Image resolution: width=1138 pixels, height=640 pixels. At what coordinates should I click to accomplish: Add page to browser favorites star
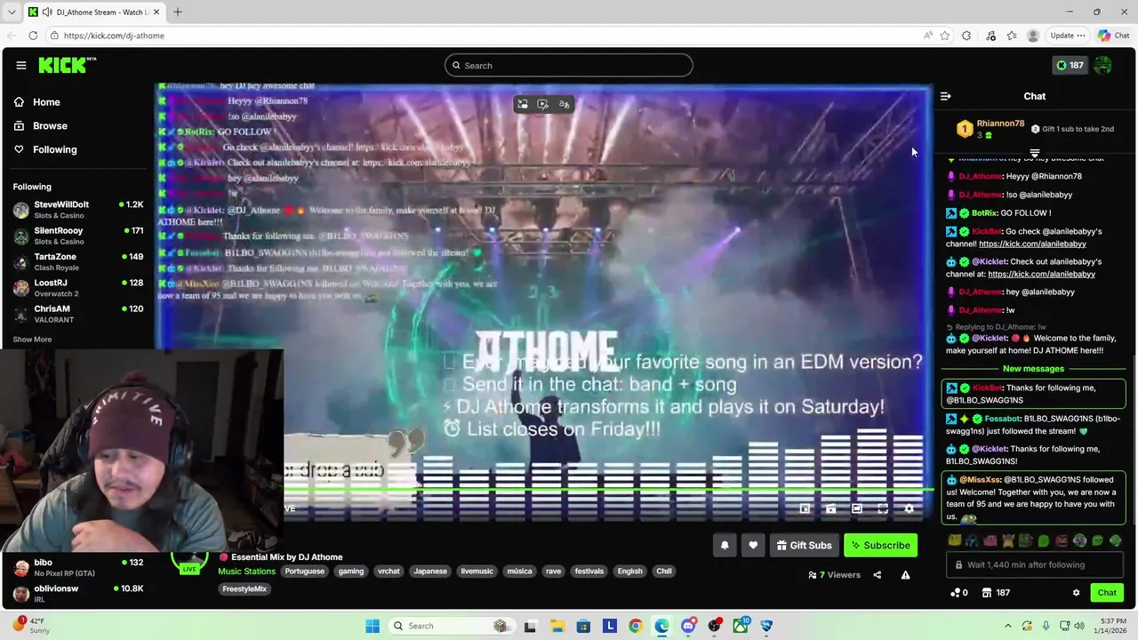coord(944,36)
